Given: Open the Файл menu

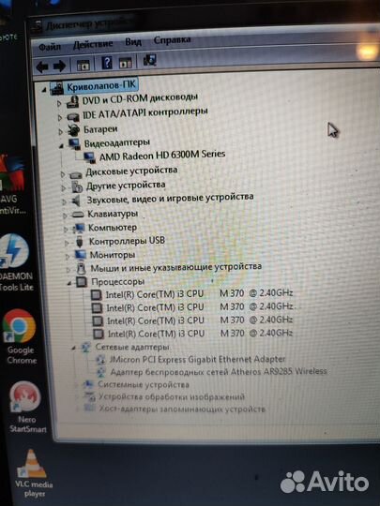Looking at the screenshot, I should pos(50,47).
